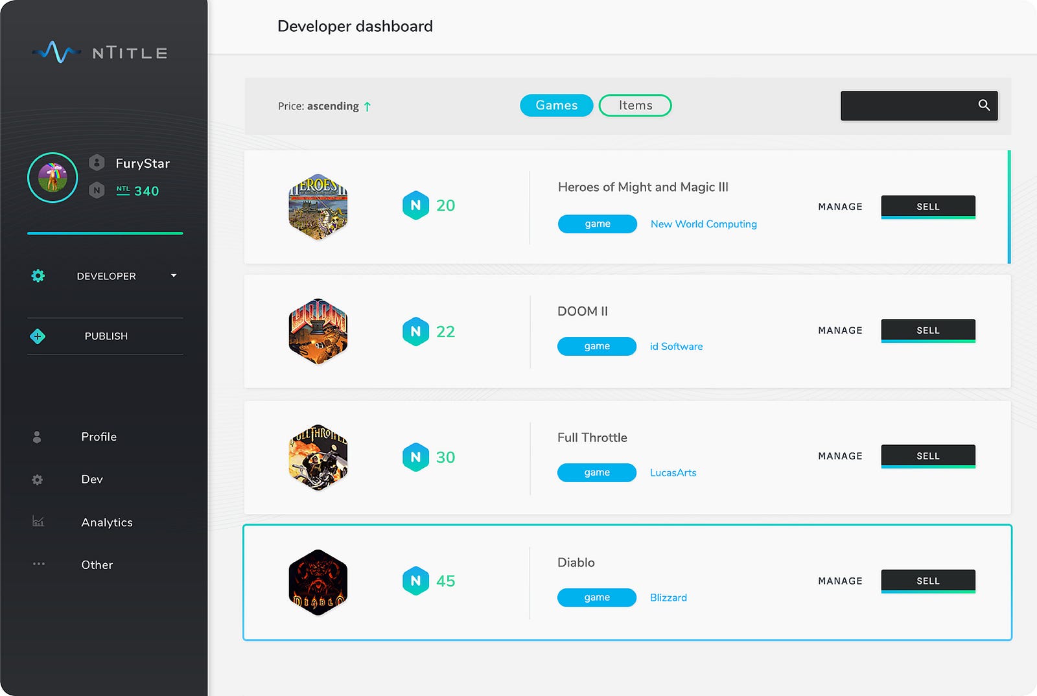Click the game tag in the DOOM II row
This screenshot has width=1037, height=696.
pyautogui.click(x=597, y=346)
